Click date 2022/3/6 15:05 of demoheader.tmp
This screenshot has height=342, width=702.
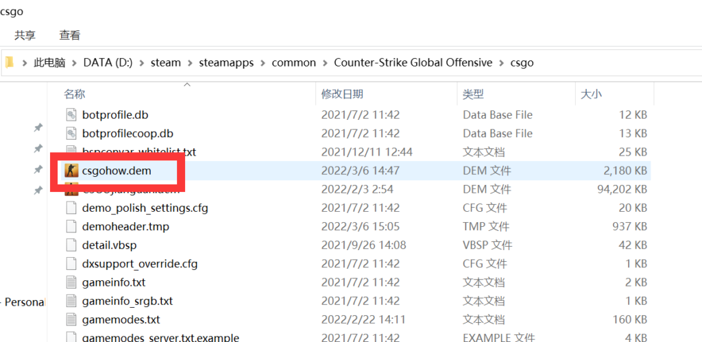[361, 226]
